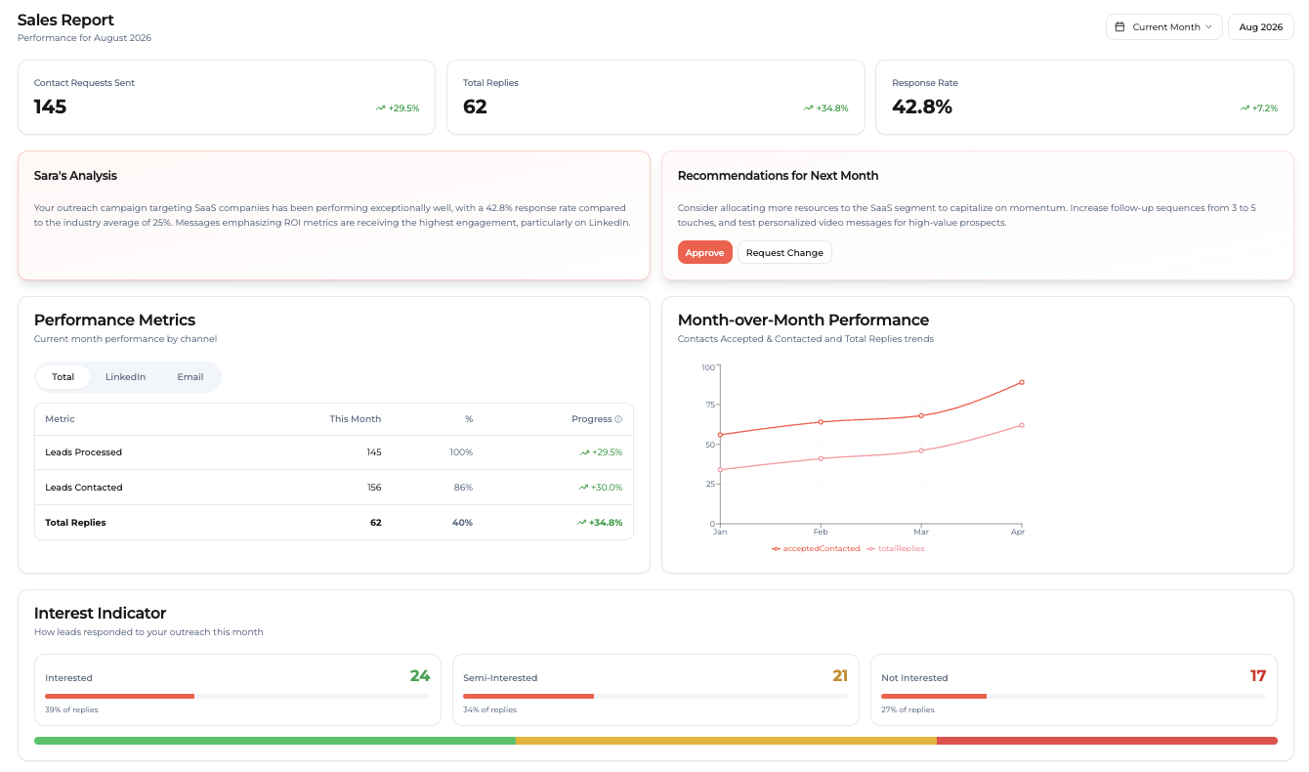
Task: Click trend arrow icon beside +29.5% in Contact Requests
Action: coord(381,108)
